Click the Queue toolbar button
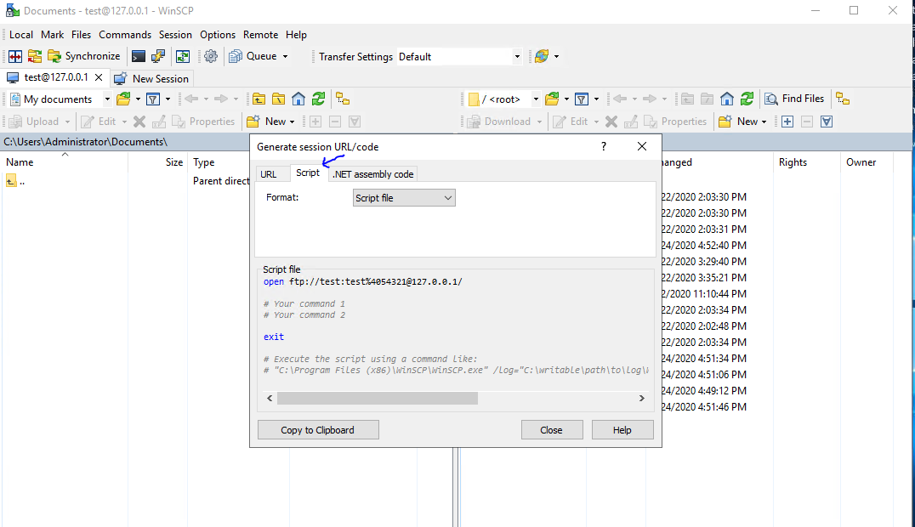Screen dimensions: 915x527 pyautogui.click(x=253, y=56)
